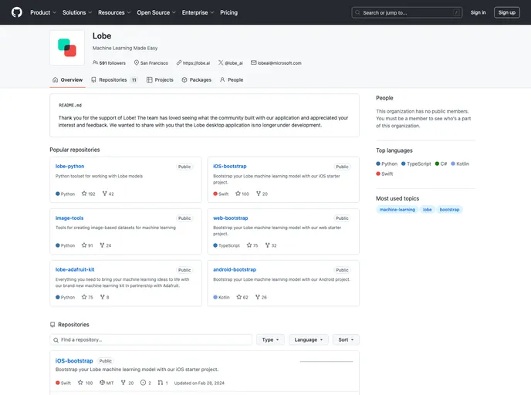Click the star icon on lobe-python card
Viewport: 531px width, 395px height.
click(84, 194)
